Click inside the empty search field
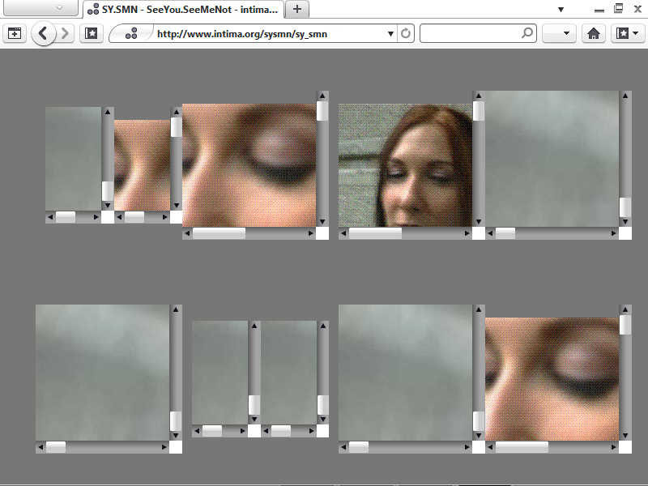Image resolution: width=648 pixels, height=486 pixels. 470,34
